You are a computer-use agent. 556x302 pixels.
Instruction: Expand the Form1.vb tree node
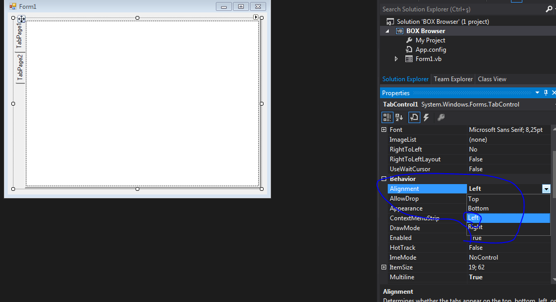tap(396, 59)
